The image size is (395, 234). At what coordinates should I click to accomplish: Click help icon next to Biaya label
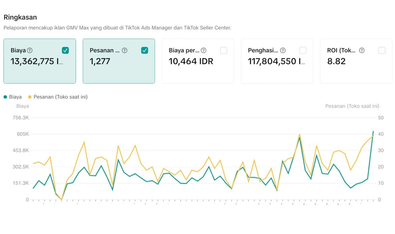pyautogui.click(x=30, y=50)
